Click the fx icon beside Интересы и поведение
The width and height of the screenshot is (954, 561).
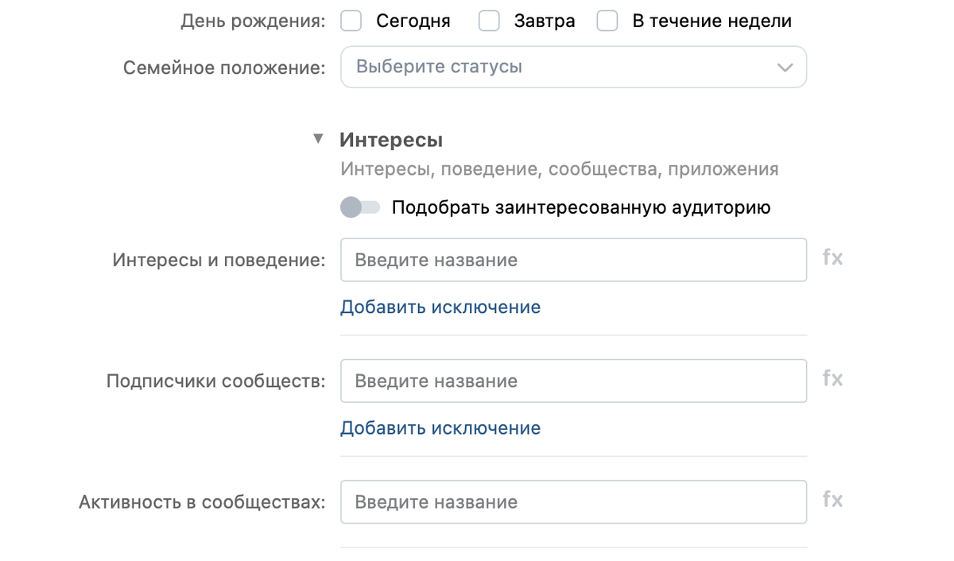pyautogui.click(x=832, y=258)
